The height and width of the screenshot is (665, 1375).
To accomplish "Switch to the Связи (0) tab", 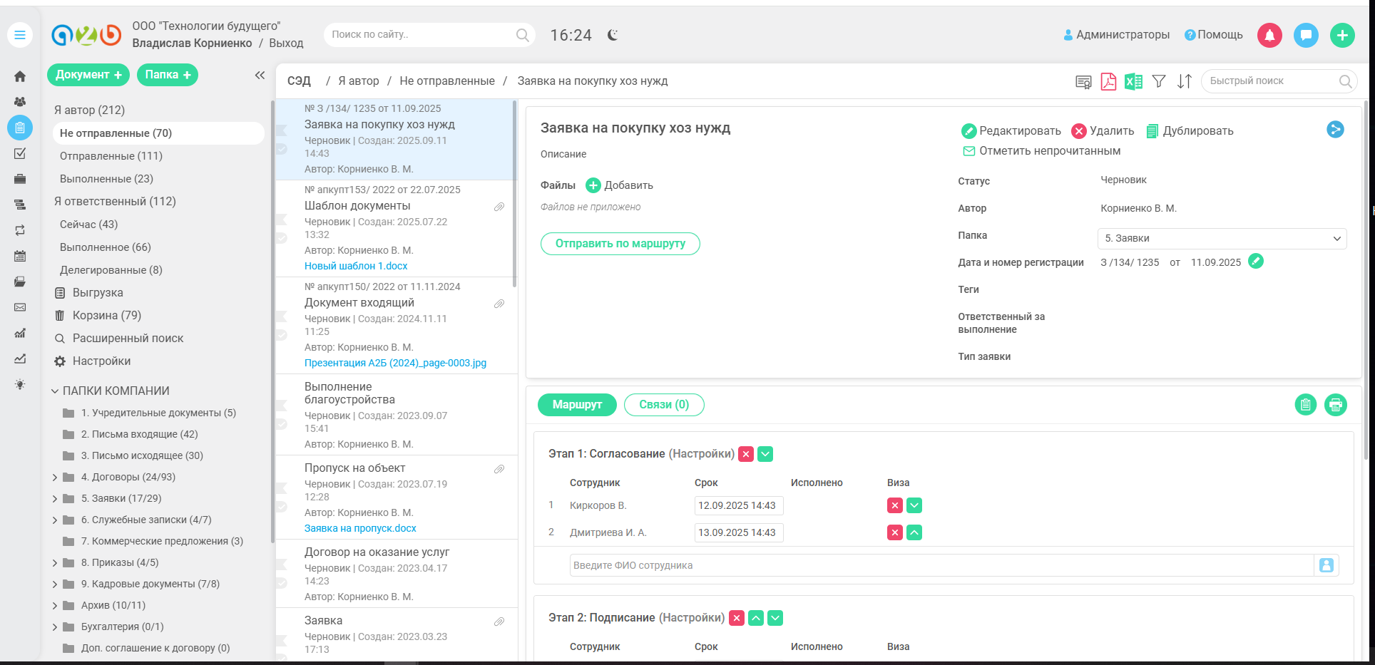I will point(663,405).
